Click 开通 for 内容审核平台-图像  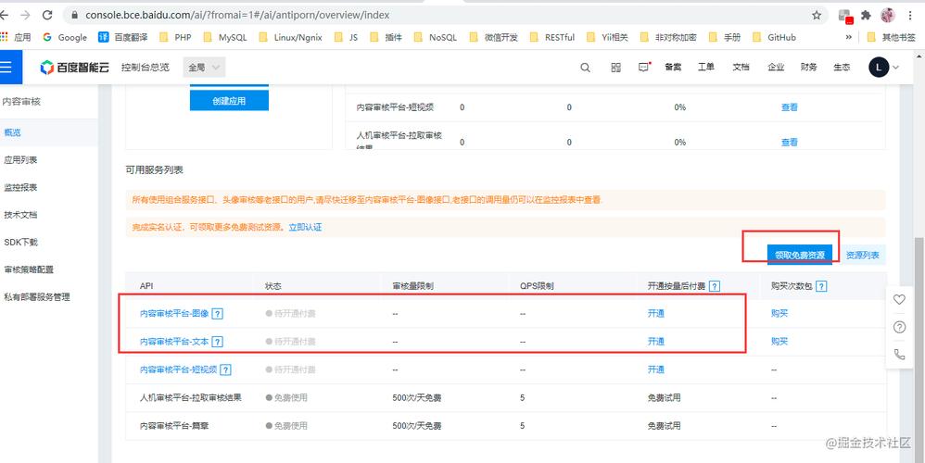tap(656, 313)
